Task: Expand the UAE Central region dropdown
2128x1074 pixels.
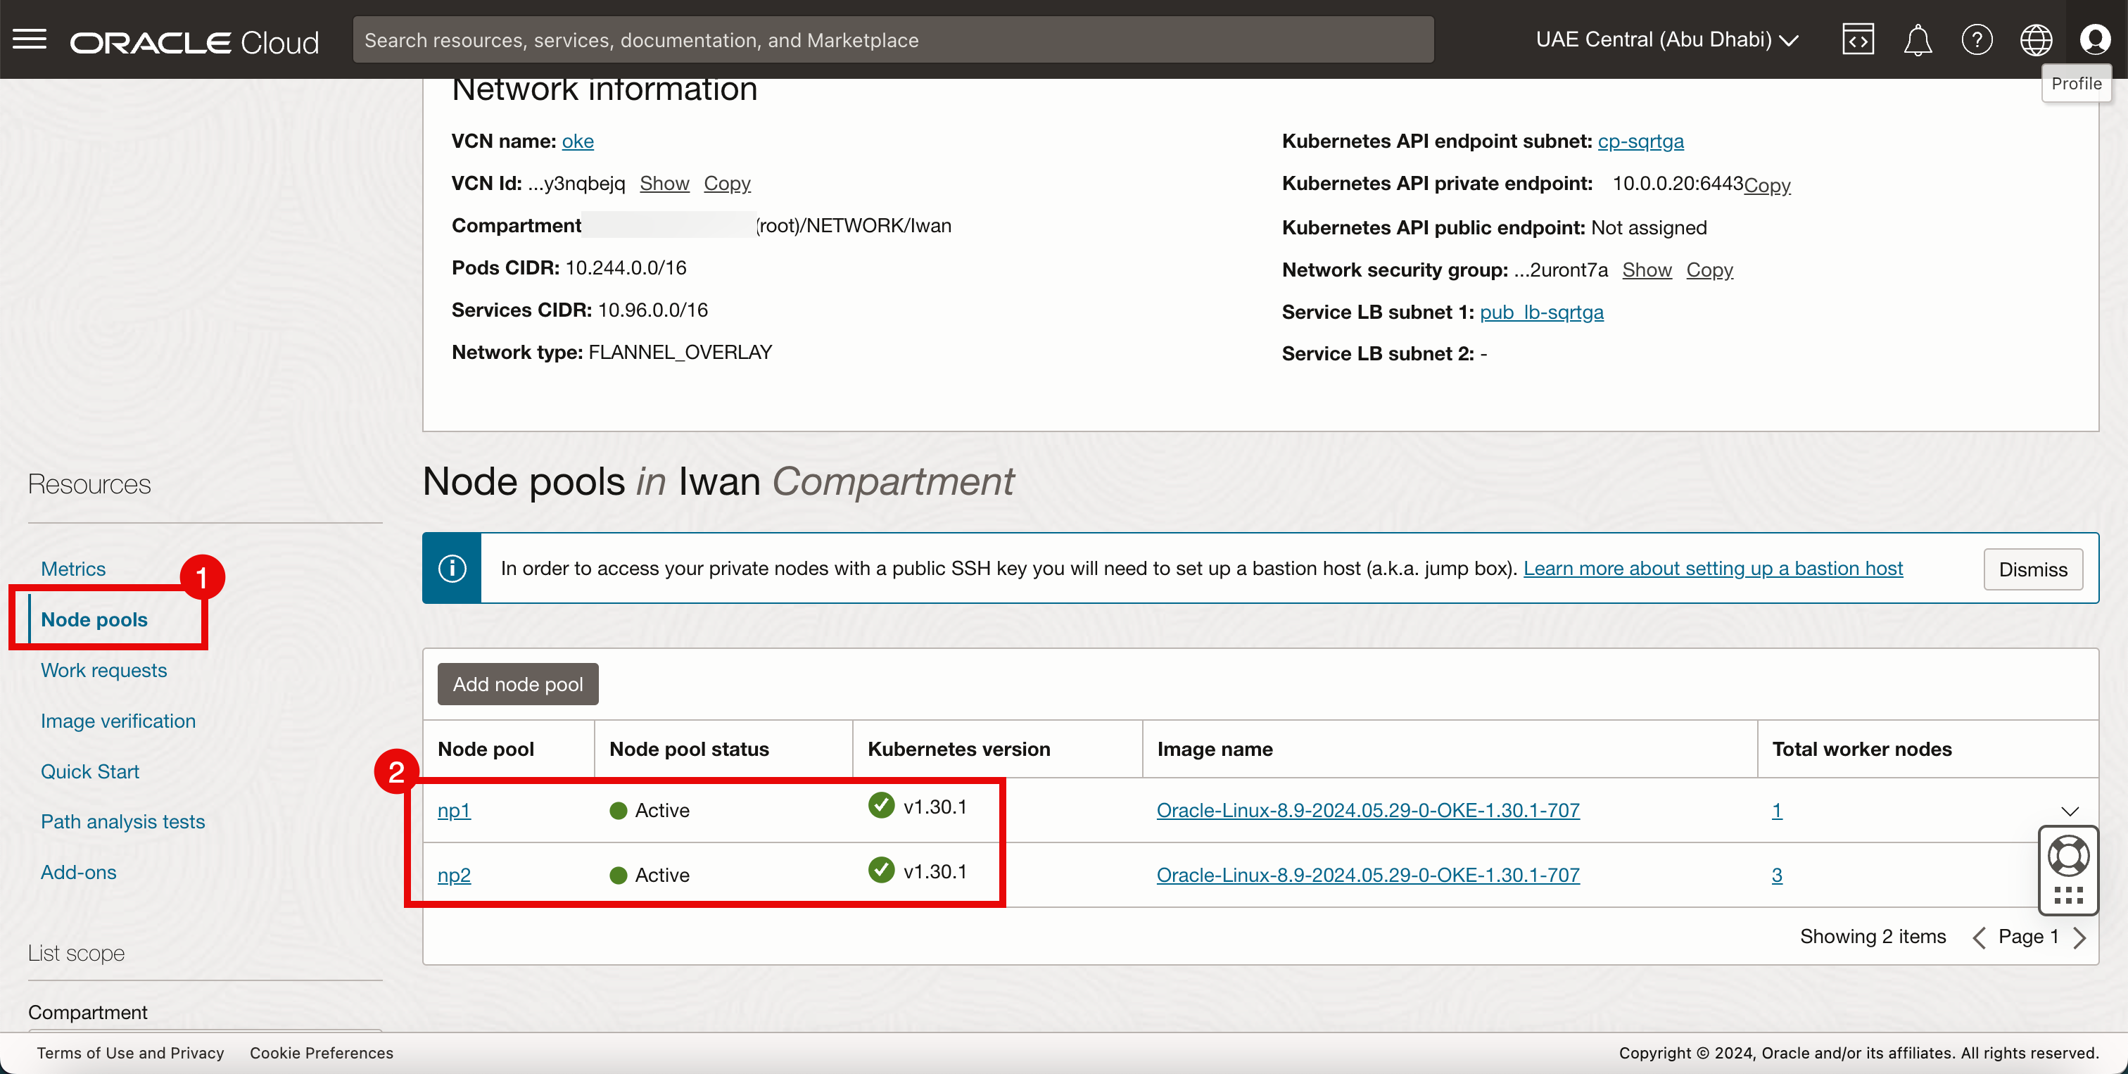Action: point(1666,39)
